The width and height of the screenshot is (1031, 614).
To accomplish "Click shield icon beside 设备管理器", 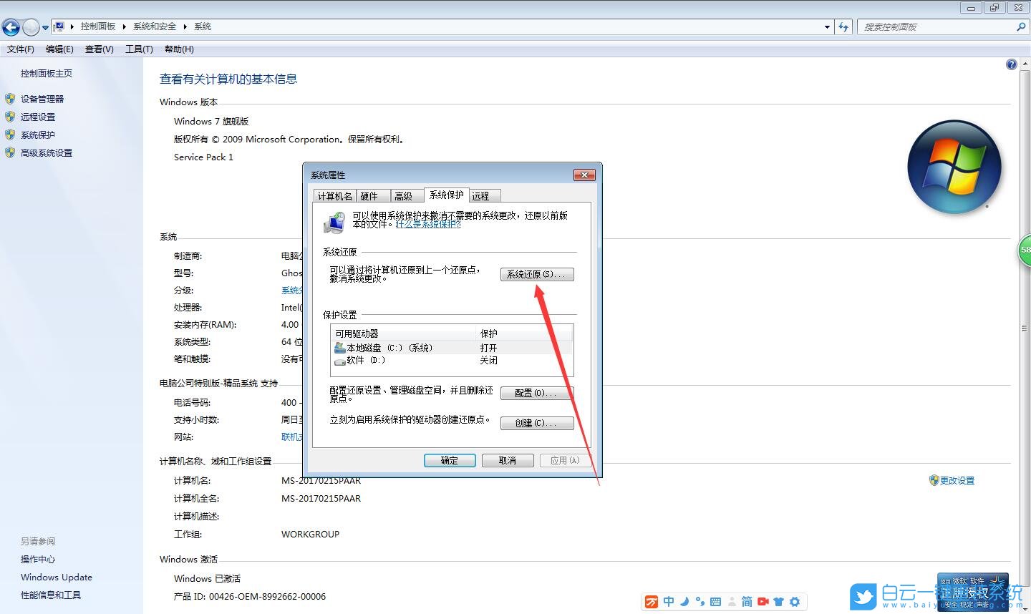I will tap(10, 99).
